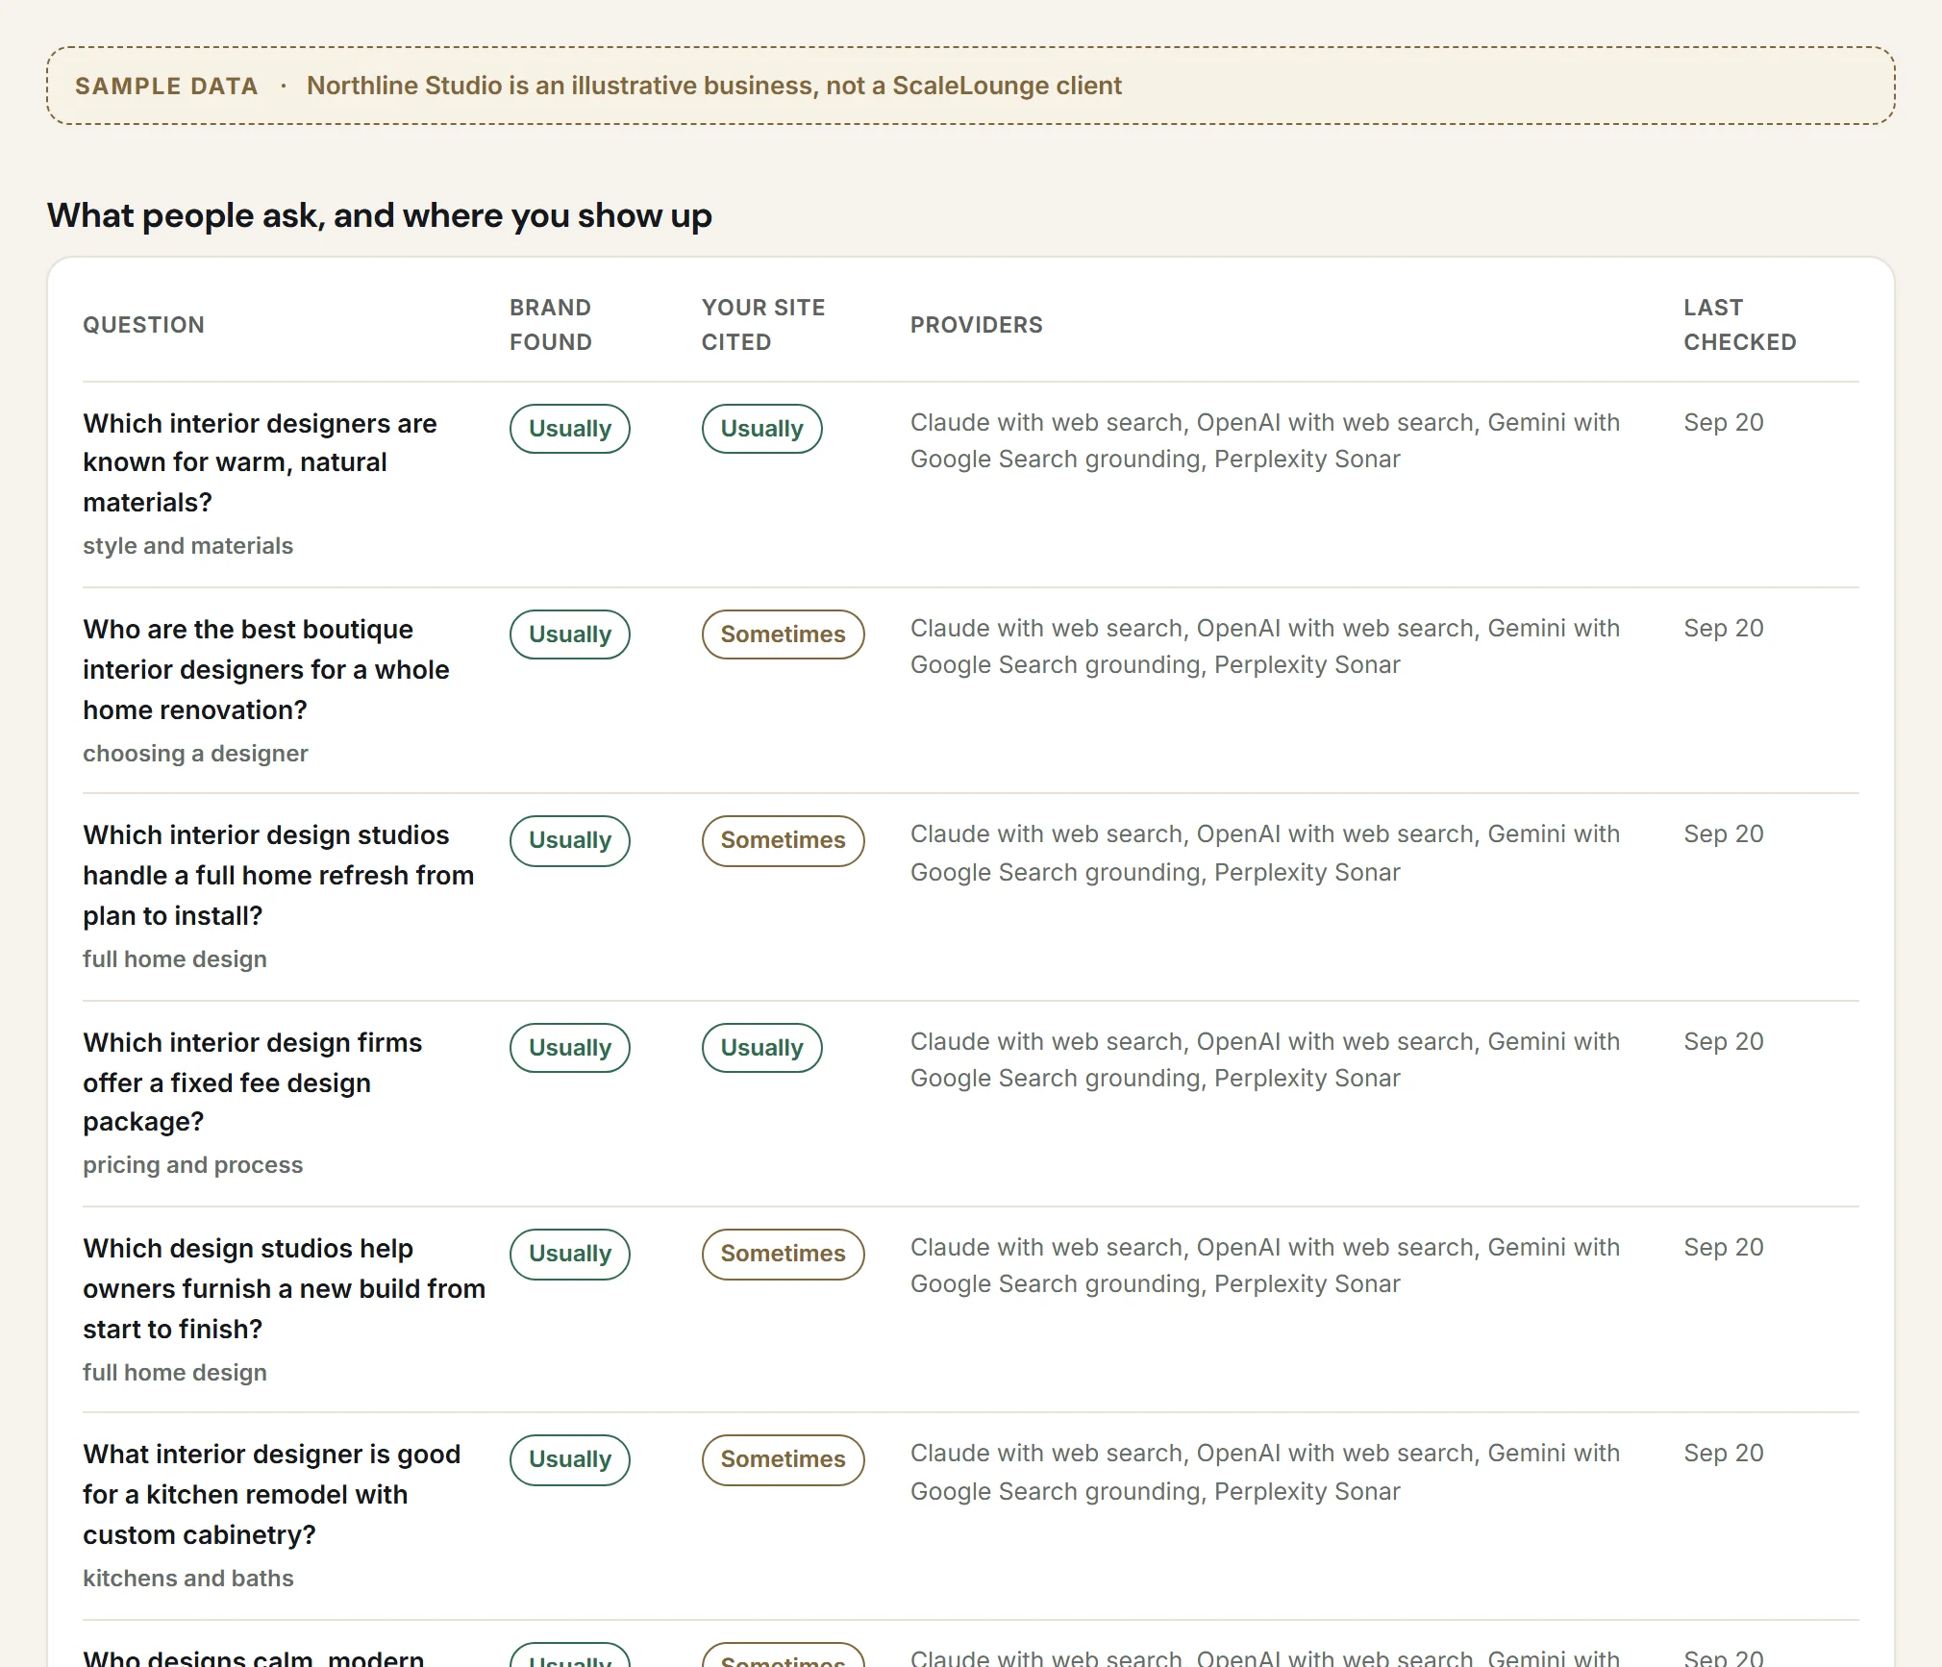The width and height of the screenshot is (1942, 1667).
Task: Click the 'style and materials' category label
Action: coord(187,546)
